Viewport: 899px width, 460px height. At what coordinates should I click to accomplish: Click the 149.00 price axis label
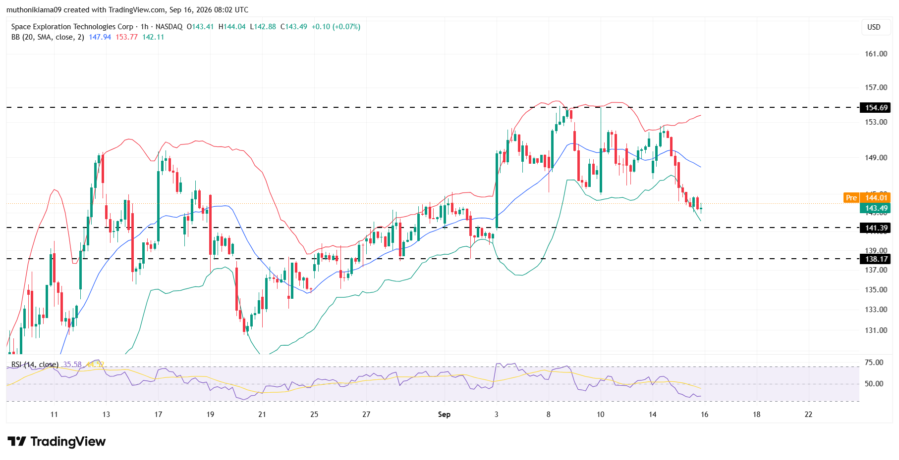(x=876, y=158)
